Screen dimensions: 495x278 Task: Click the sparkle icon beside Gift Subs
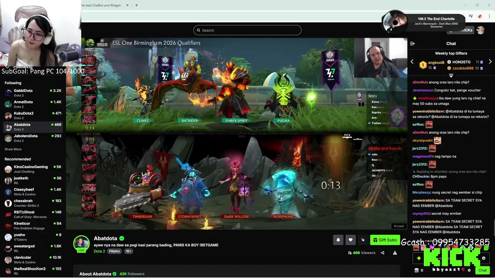(363, 240)
